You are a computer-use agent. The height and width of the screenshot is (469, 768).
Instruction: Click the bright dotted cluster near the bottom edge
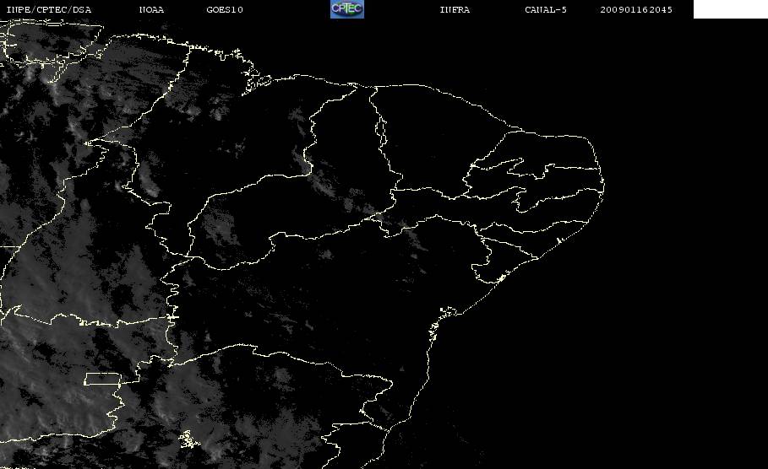click(x=188, y=439)
